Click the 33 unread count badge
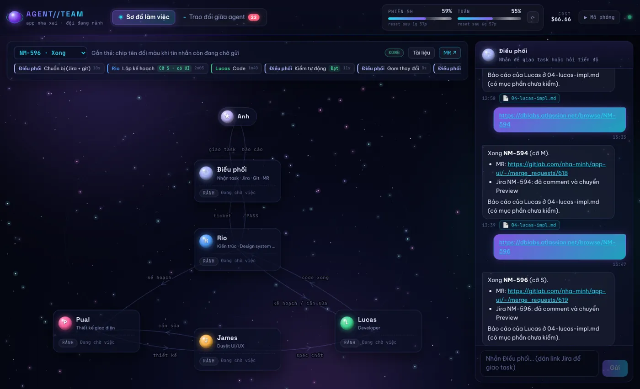Viewport: 640px width, 389px height. 254,17
